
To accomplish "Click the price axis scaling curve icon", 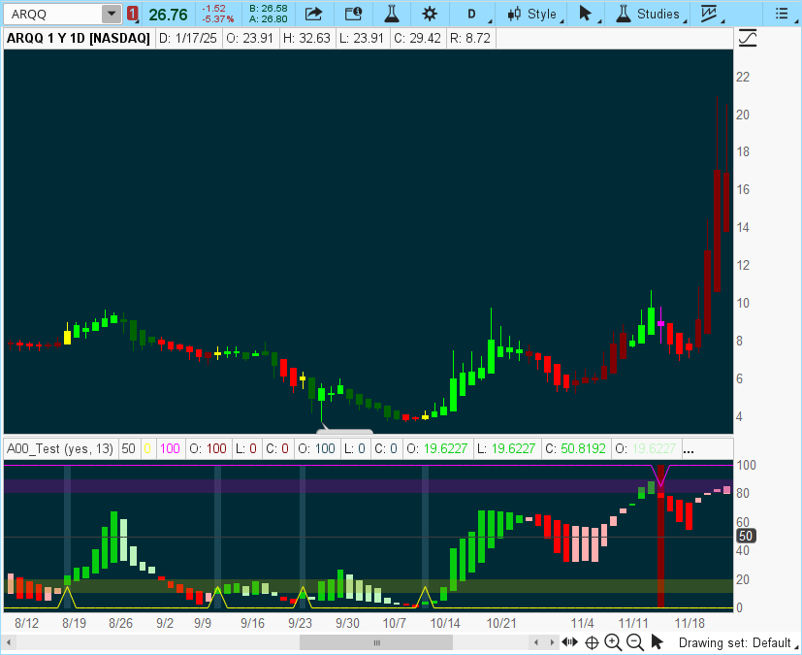I will coord(748,39).
